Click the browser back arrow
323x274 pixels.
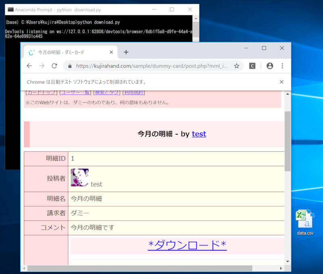29,66
